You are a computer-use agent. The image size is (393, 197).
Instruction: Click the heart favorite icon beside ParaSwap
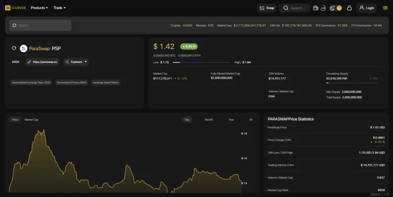[14, 48]
